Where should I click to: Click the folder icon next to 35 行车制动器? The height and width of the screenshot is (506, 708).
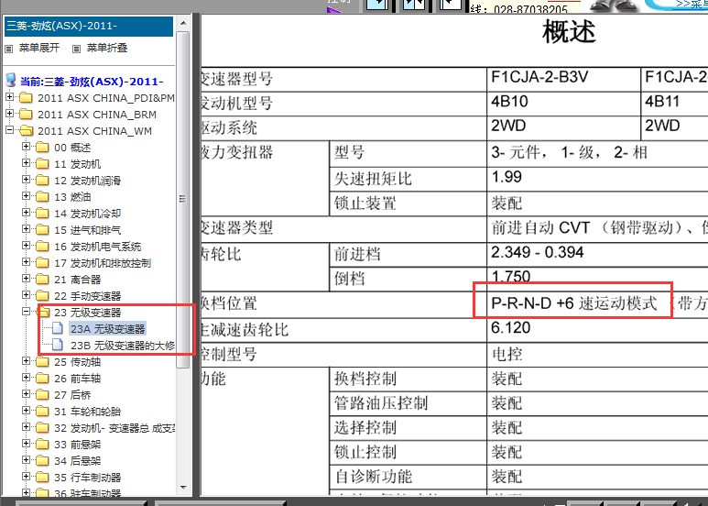click(42, 477)
